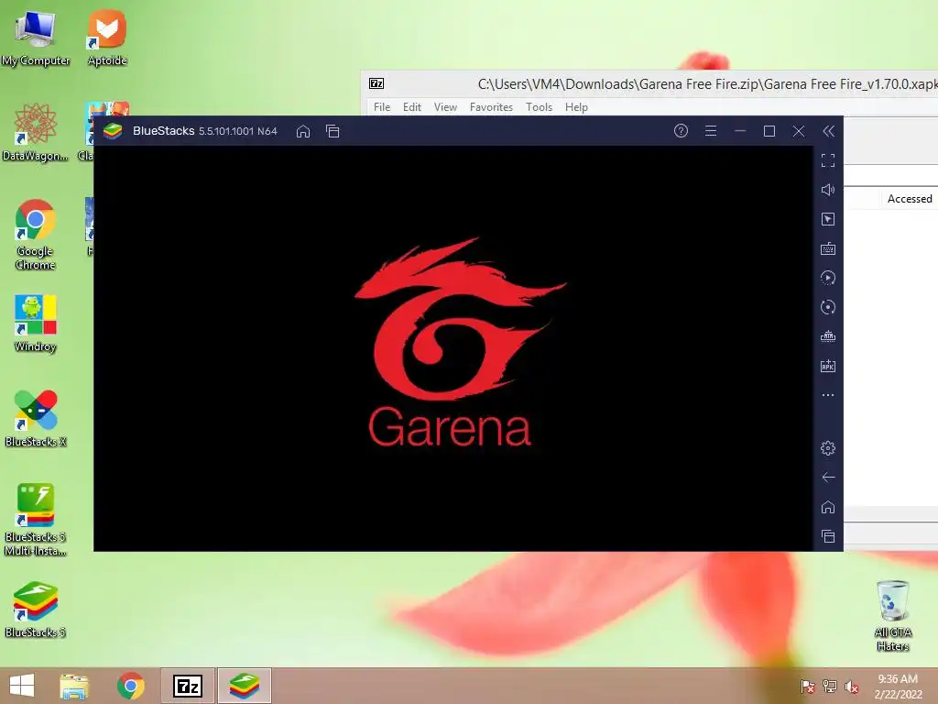Open recent apps icon in sidebar bottom

tap(828, 536)
